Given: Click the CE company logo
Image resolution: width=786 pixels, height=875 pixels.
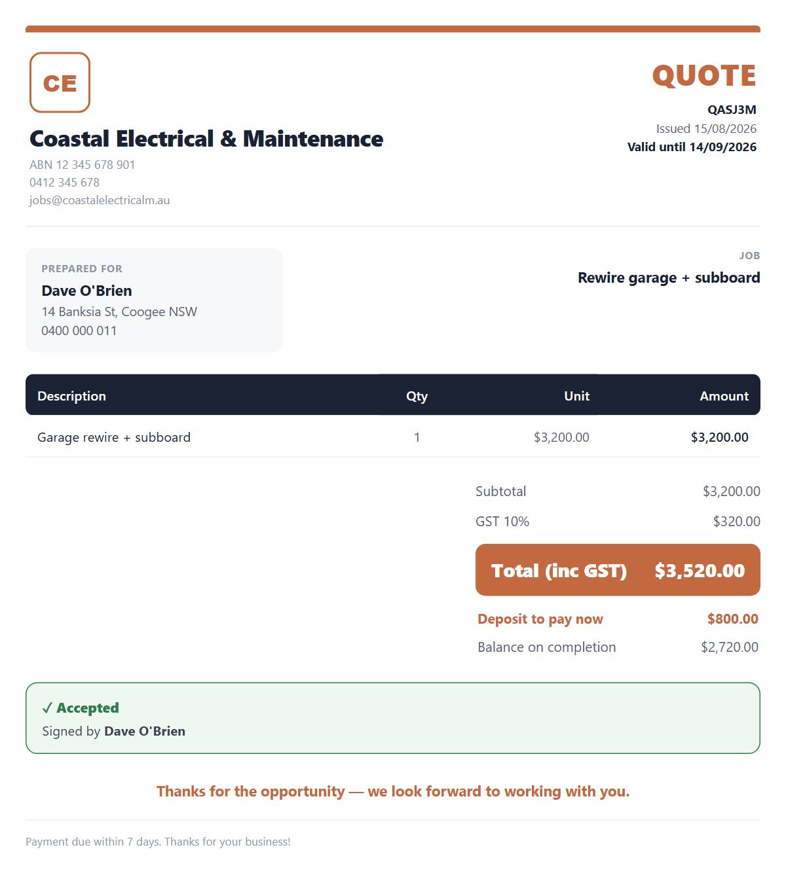Looking at the screenshot, I should (60, 82).
